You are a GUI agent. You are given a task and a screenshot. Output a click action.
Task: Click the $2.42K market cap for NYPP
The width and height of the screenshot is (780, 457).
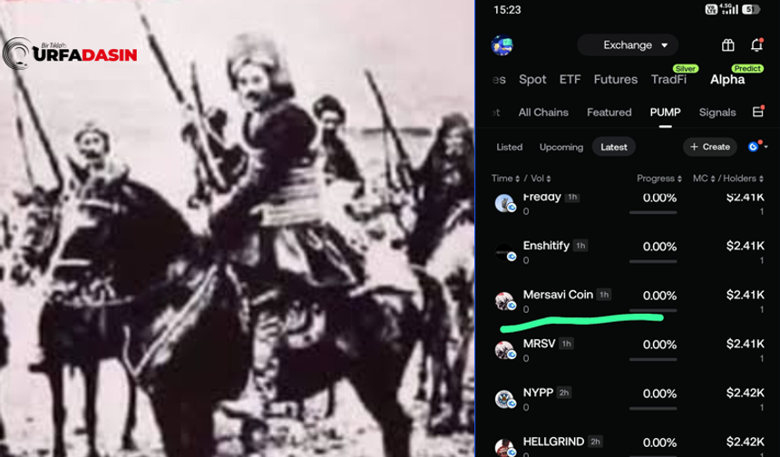point(746,393)
